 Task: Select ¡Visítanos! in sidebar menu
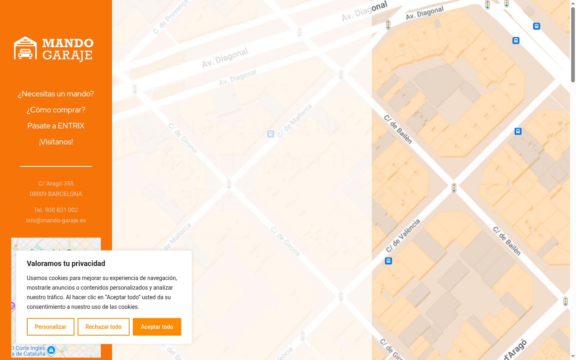pos(56,142)
